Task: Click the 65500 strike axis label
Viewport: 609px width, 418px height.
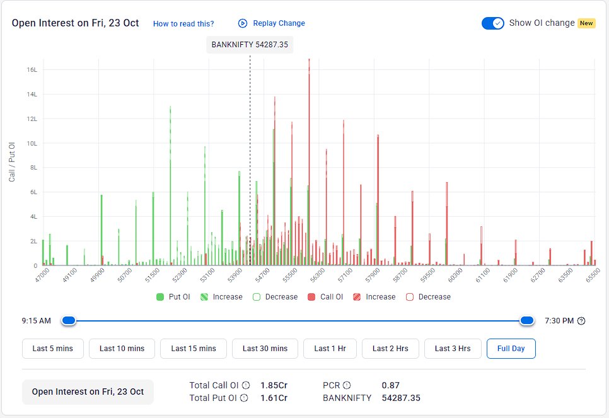Action: pyautogui.click(x=593, y=275)
